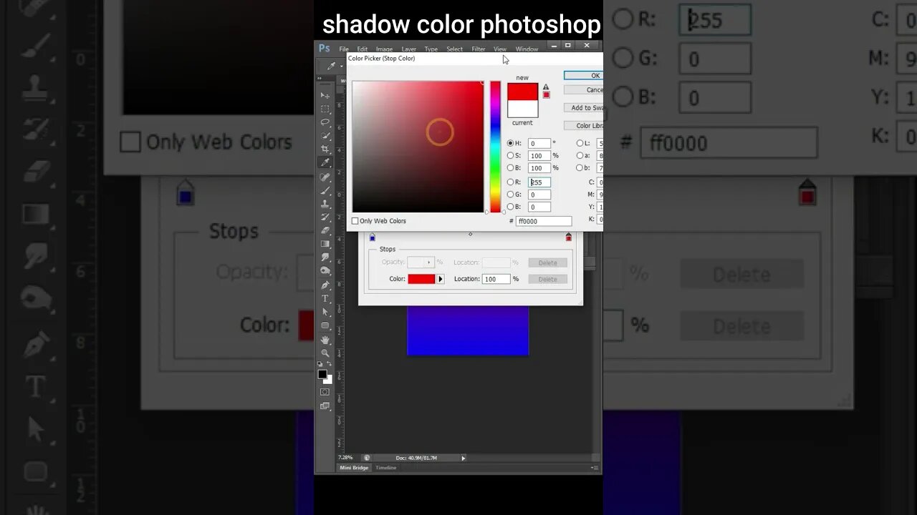The width and height of the screenshot is (917, 515).
Task: Select the Move tool in Photoshop toolbar
Action: (x=325, y=95)
